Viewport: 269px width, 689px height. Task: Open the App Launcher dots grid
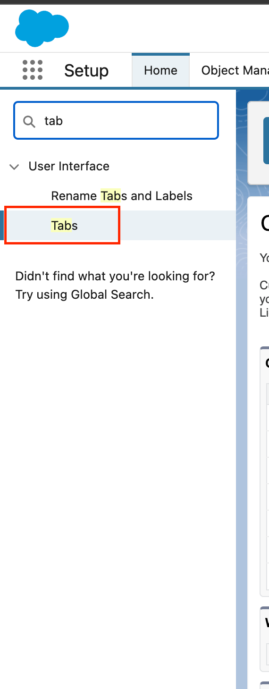click(x=33, y=70)
